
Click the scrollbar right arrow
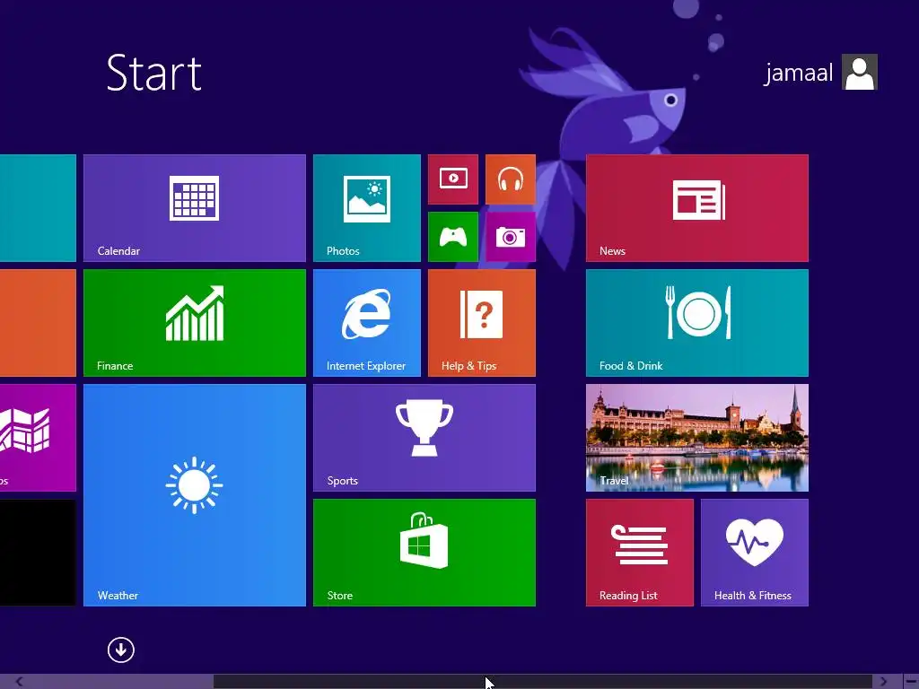pos(883,682)
